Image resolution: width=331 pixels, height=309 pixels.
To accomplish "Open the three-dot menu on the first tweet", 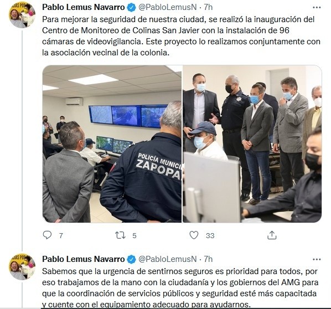I will tap(317, 8).
